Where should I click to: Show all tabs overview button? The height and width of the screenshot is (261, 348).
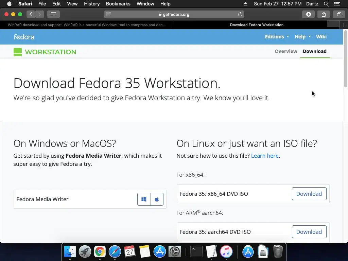coord(339,14)
